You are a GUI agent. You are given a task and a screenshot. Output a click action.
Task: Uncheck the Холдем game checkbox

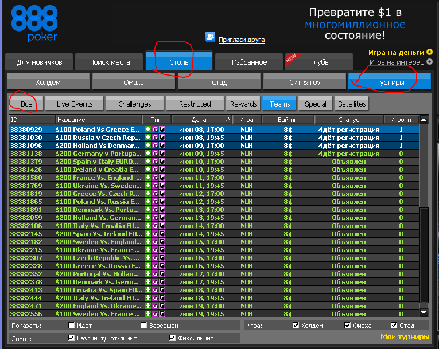[296, 326]
